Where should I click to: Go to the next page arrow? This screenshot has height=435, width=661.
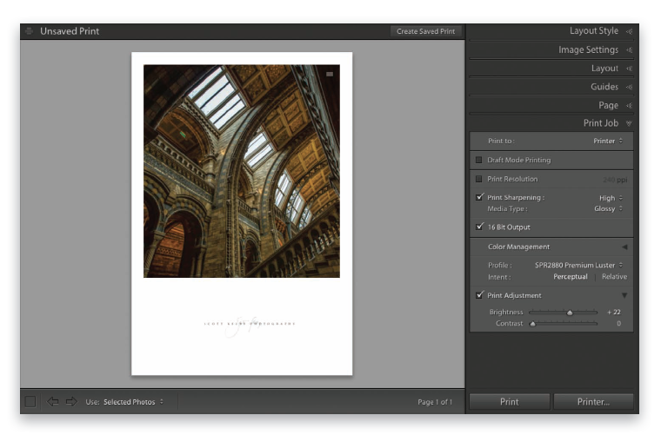(x=71, y=402)
